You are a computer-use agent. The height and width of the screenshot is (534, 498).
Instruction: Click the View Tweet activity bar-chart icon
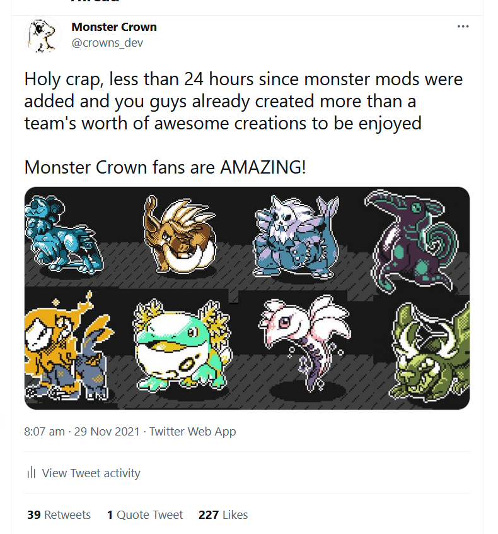(x=31, y=473)
